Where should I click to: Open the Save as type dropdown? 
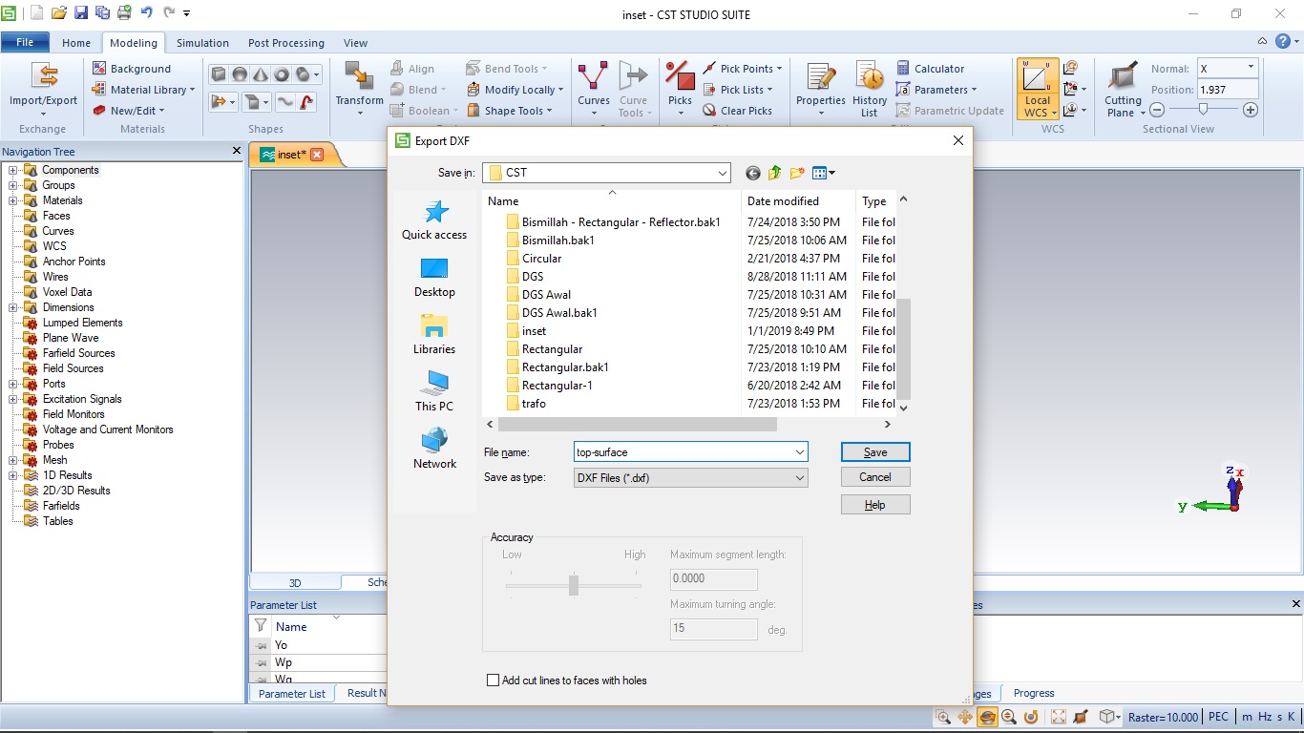click(800, 476)
